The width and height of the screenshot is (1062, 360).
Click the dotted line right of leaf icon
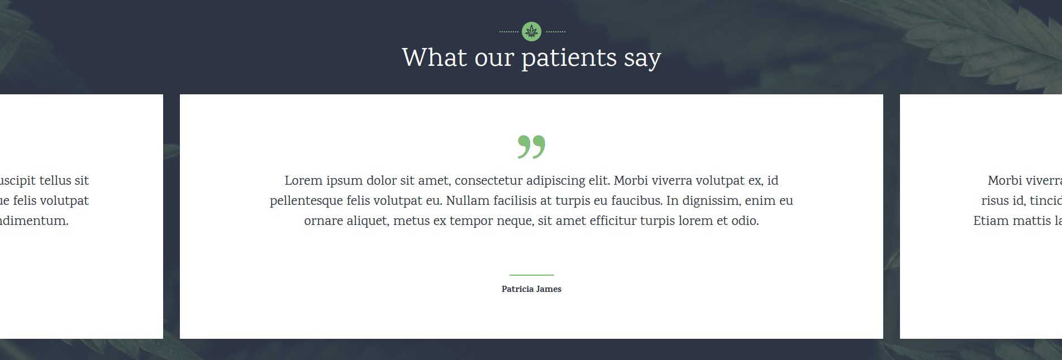click(555, 32)
